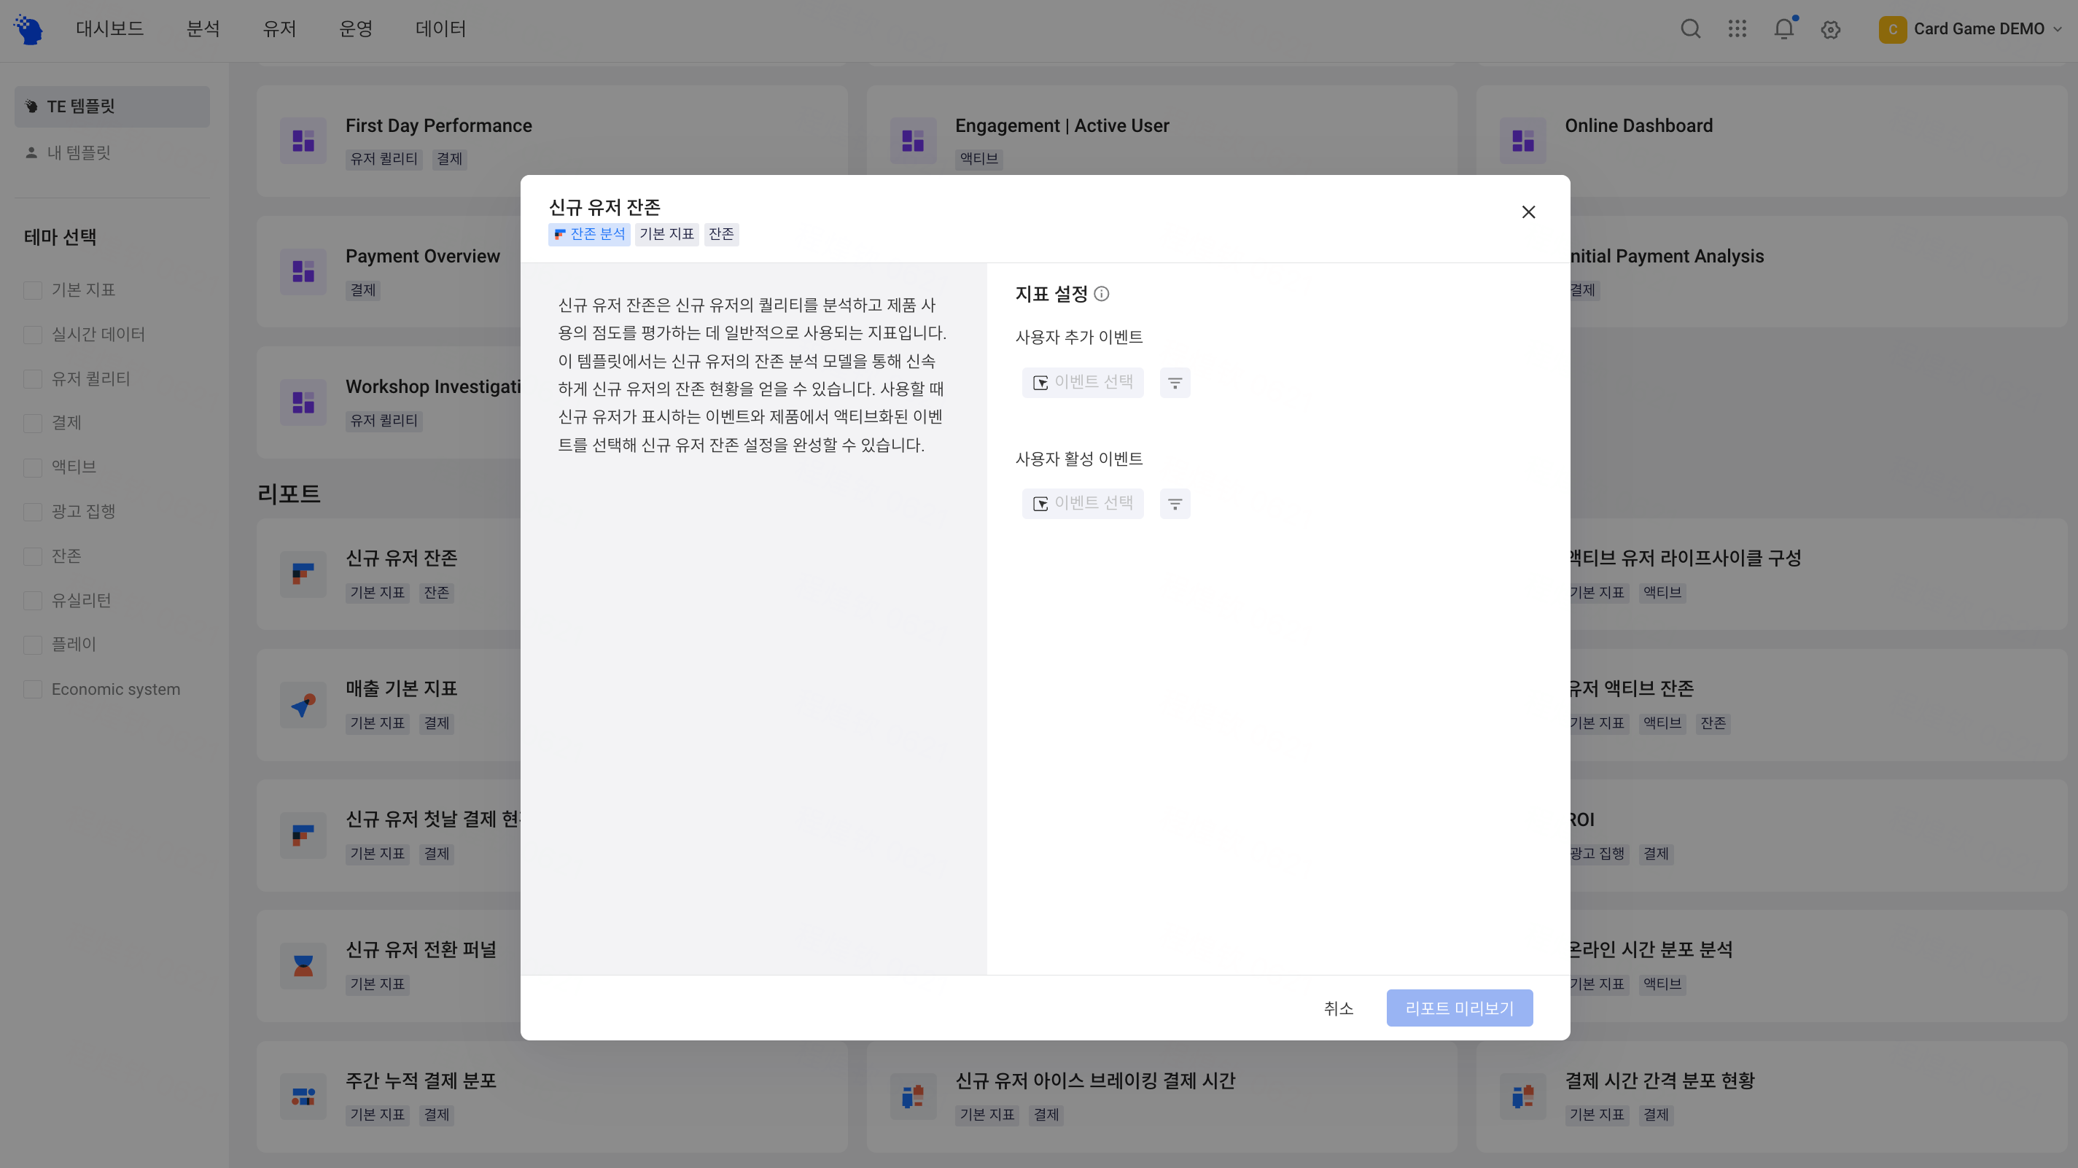The width and height of the screenshot is (2078, 1168).
Task: Open the Online Dashboard card title
Action: (x=1638, y=126)
